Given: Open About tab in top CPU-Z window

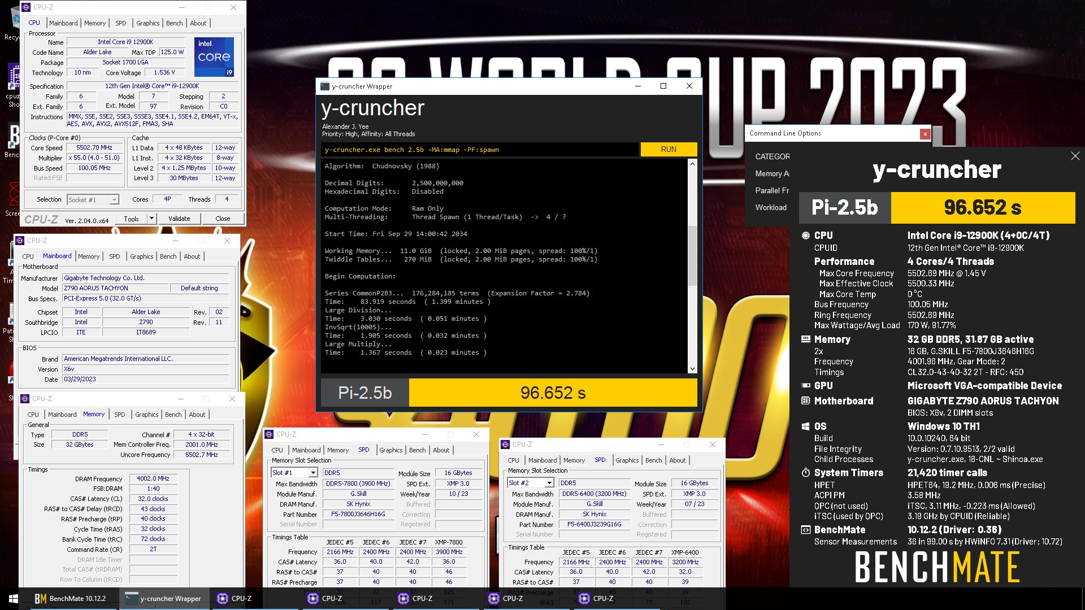Looking at the screenshot, I should [x=198, y=23].
